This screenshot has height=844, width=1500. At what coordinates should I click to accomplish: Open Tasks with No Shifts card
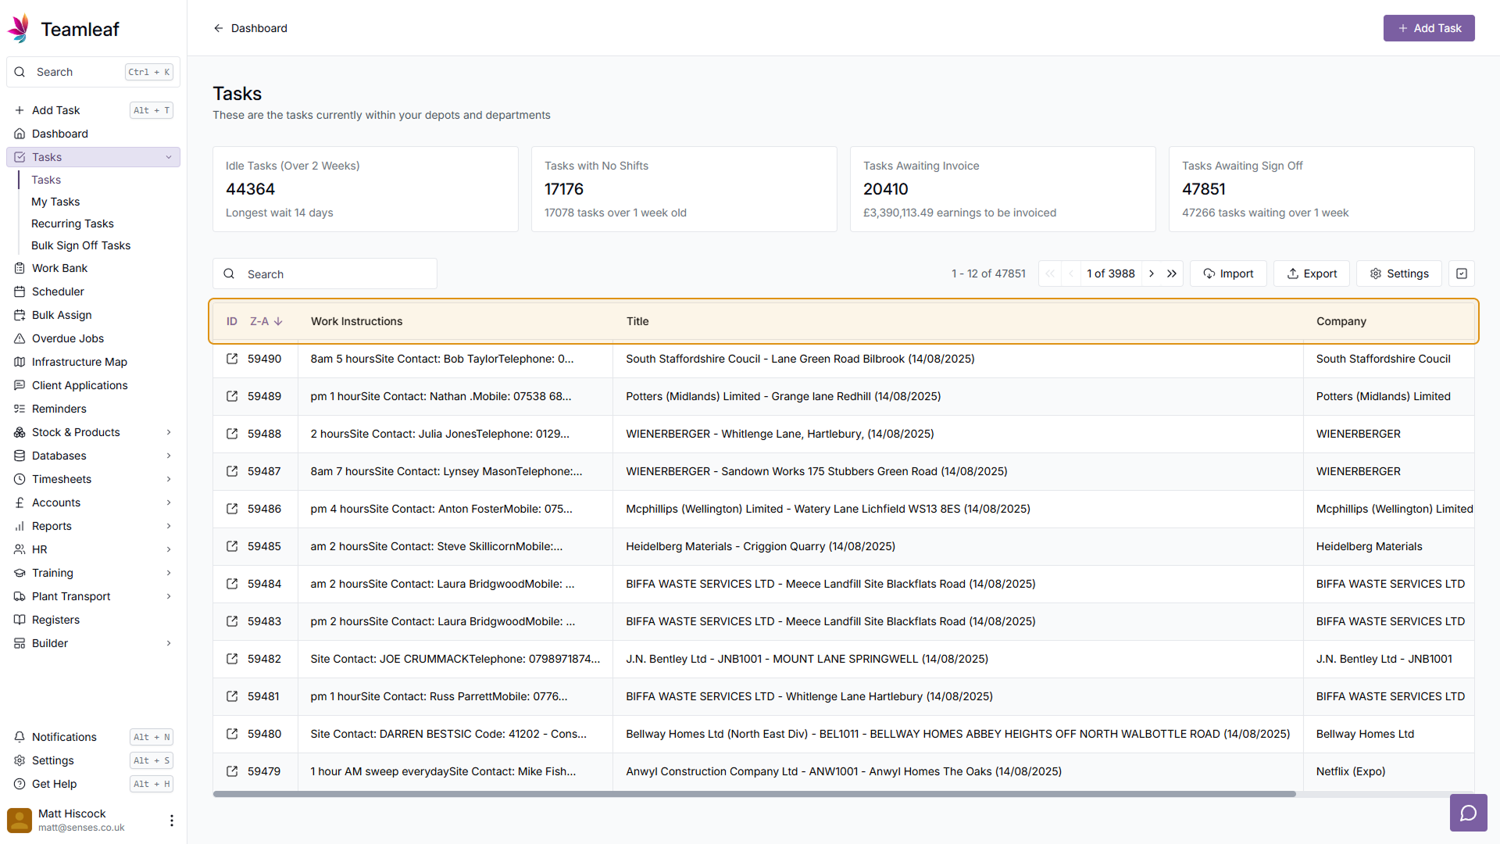click(x=684, y=189)
